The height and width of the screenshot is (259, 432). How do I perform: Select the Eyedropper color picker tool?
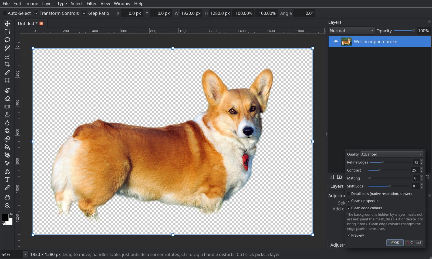click(x=7, y=188)
